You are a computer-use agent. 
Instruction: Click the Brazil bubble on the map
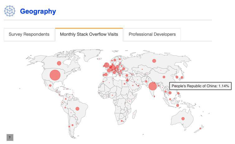coord(77,109)
